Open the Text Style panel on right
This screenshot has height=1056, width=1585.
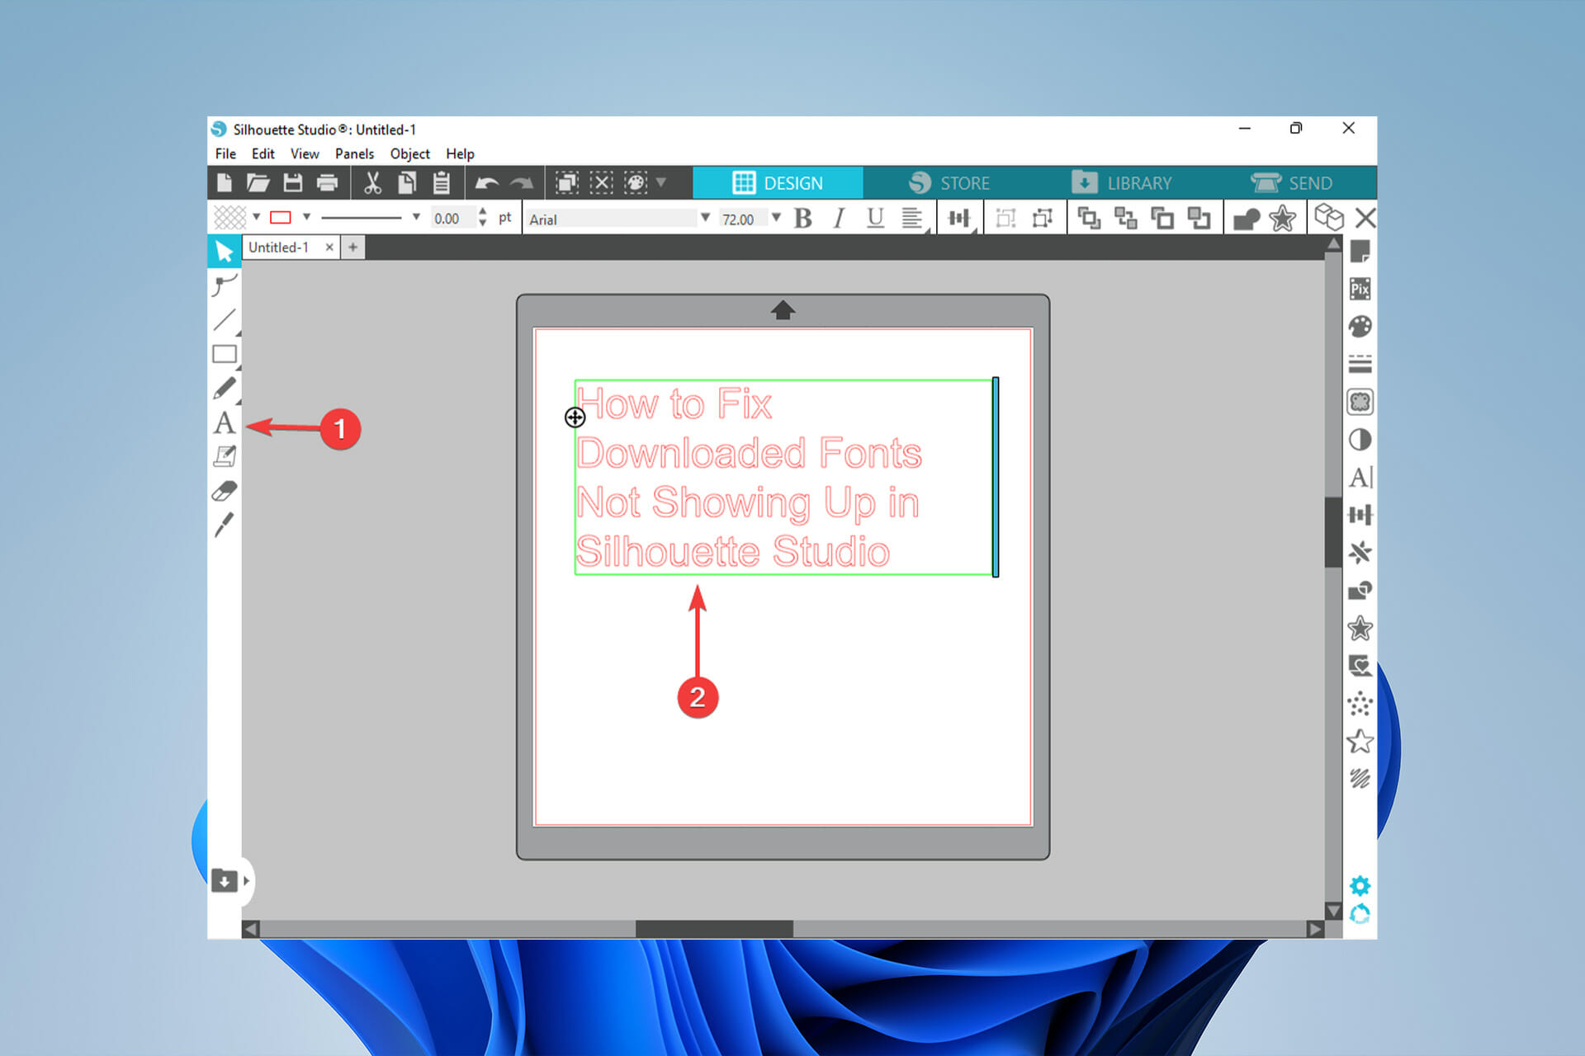(x=1360, y=477)
